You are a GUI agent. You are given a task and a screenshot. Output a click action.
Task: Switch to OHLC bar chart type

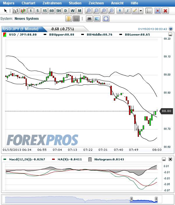tap(16, 11)
